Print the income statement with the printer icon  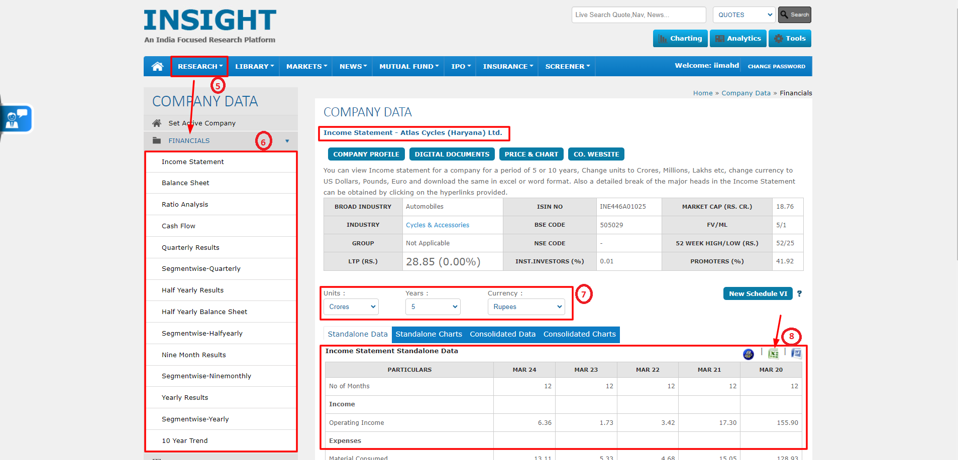click(748, 354)
